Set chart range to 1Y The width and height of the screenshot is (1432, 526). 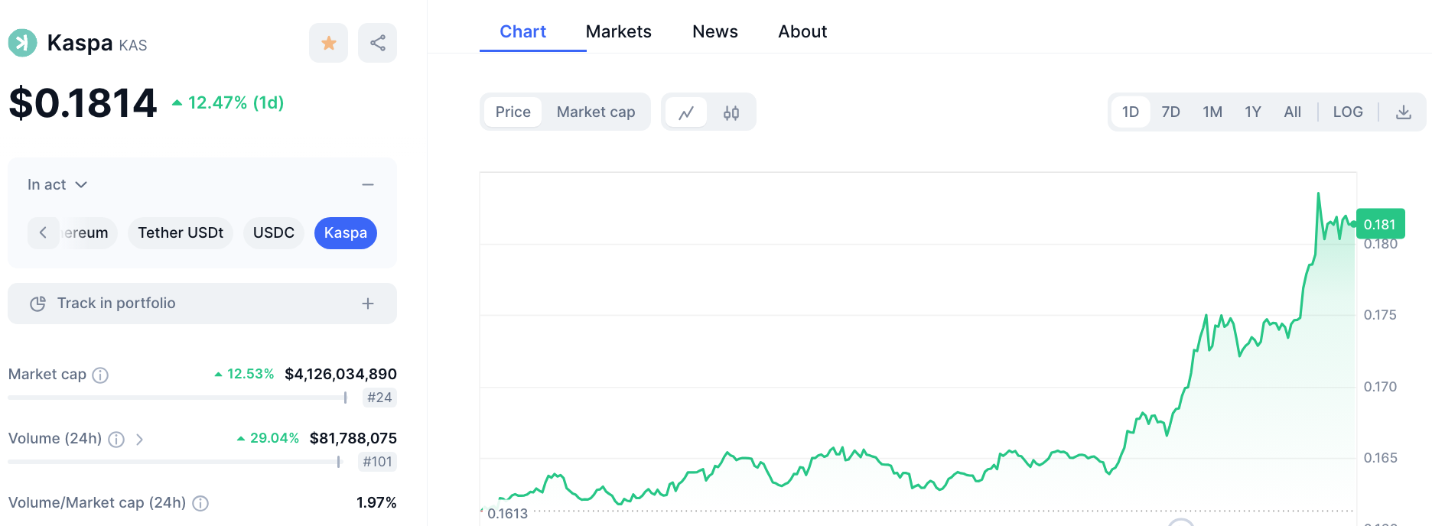tap(1253, 112)
